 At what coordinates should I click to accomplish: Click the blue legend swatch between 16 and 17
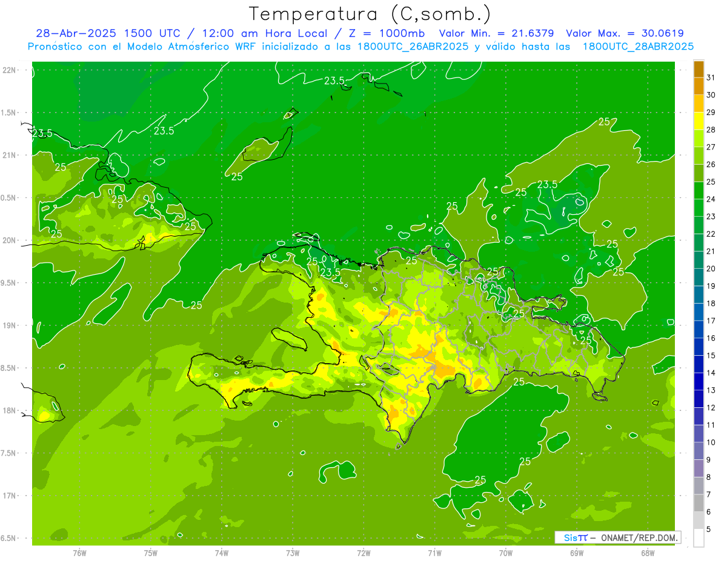coord(699,329)
